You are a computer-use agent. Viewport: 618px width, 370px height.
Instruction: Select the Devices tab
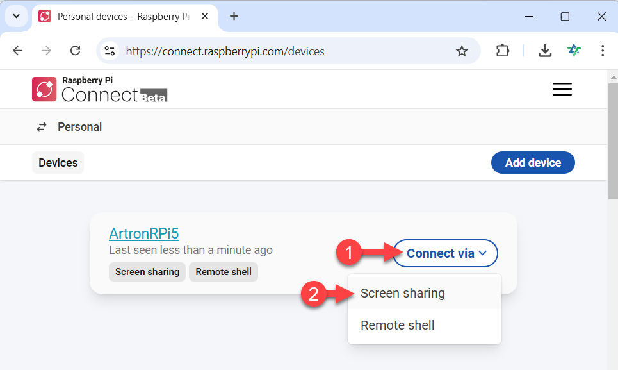coord(58,162)
